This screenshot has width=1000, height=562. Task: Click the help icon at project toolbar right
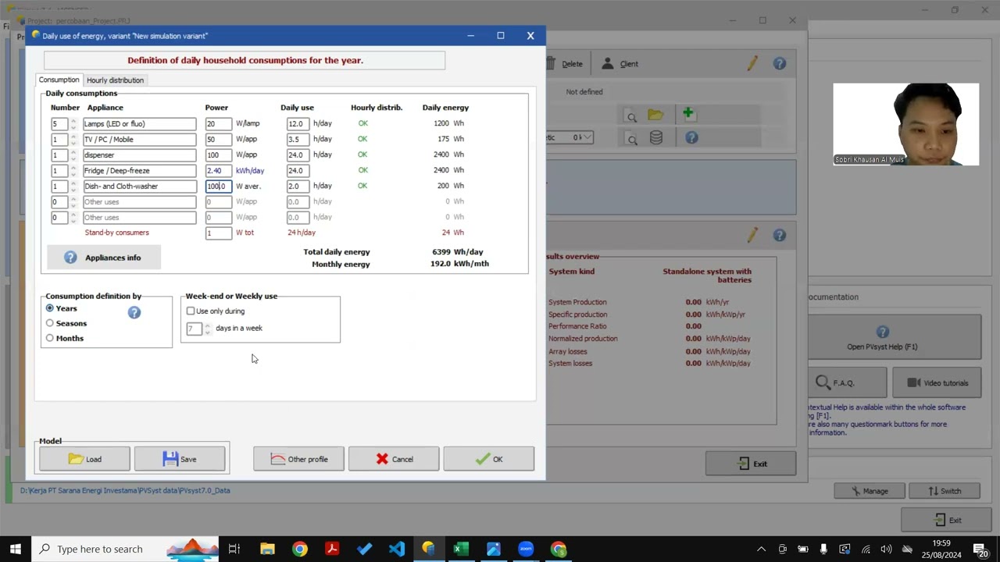pyautogui.click(x=780, y=63)
